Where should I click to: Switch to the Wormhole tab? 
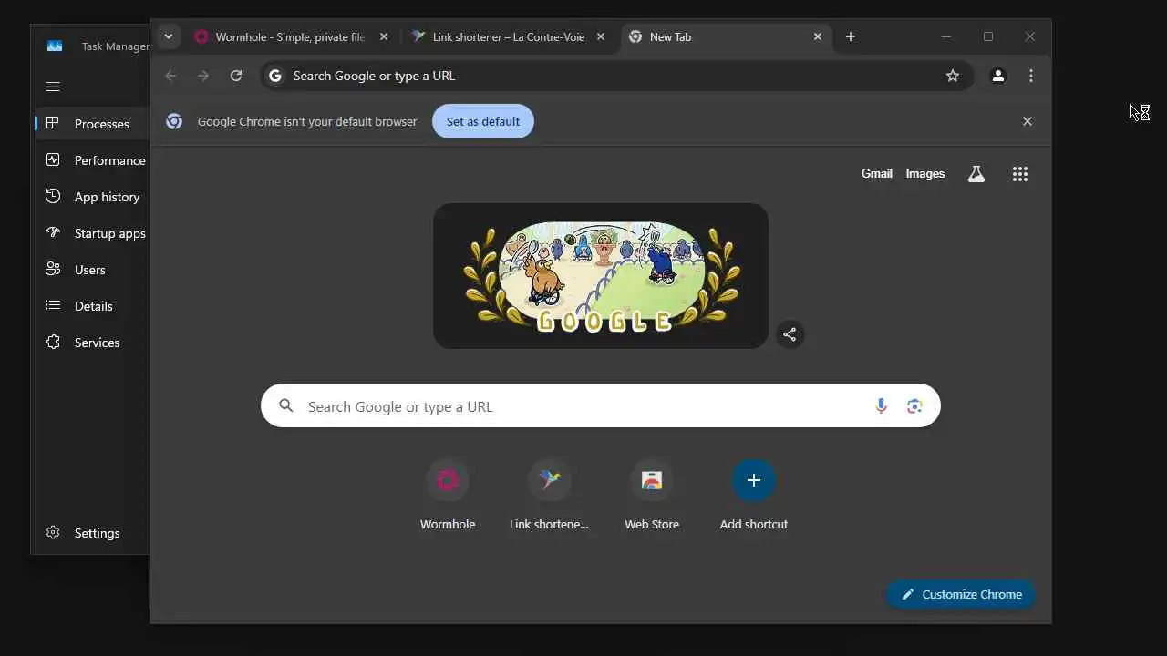292,37
